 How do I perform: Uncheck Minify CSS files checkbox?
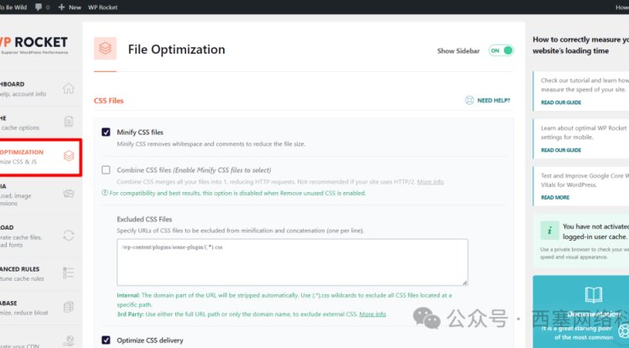[x=106, y=132]
